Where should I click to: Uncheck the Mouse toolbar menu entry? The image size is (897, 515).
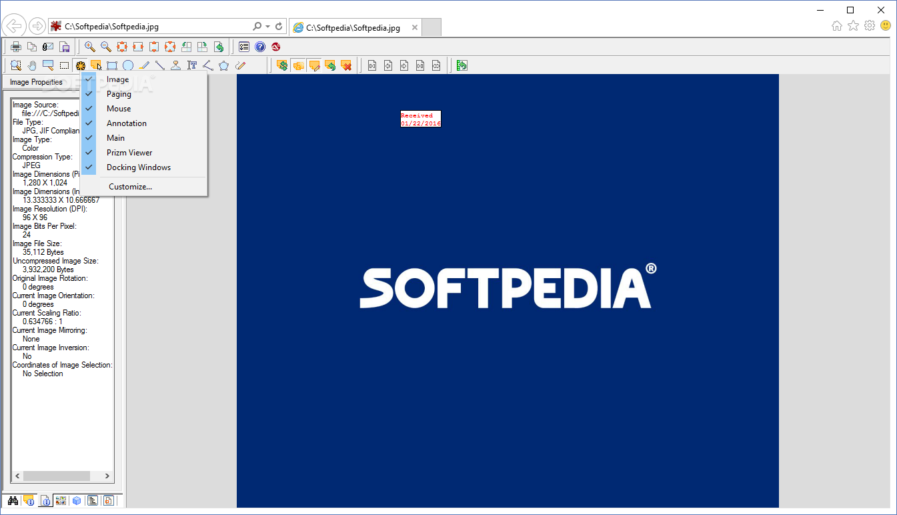click(x=143, y=109)
